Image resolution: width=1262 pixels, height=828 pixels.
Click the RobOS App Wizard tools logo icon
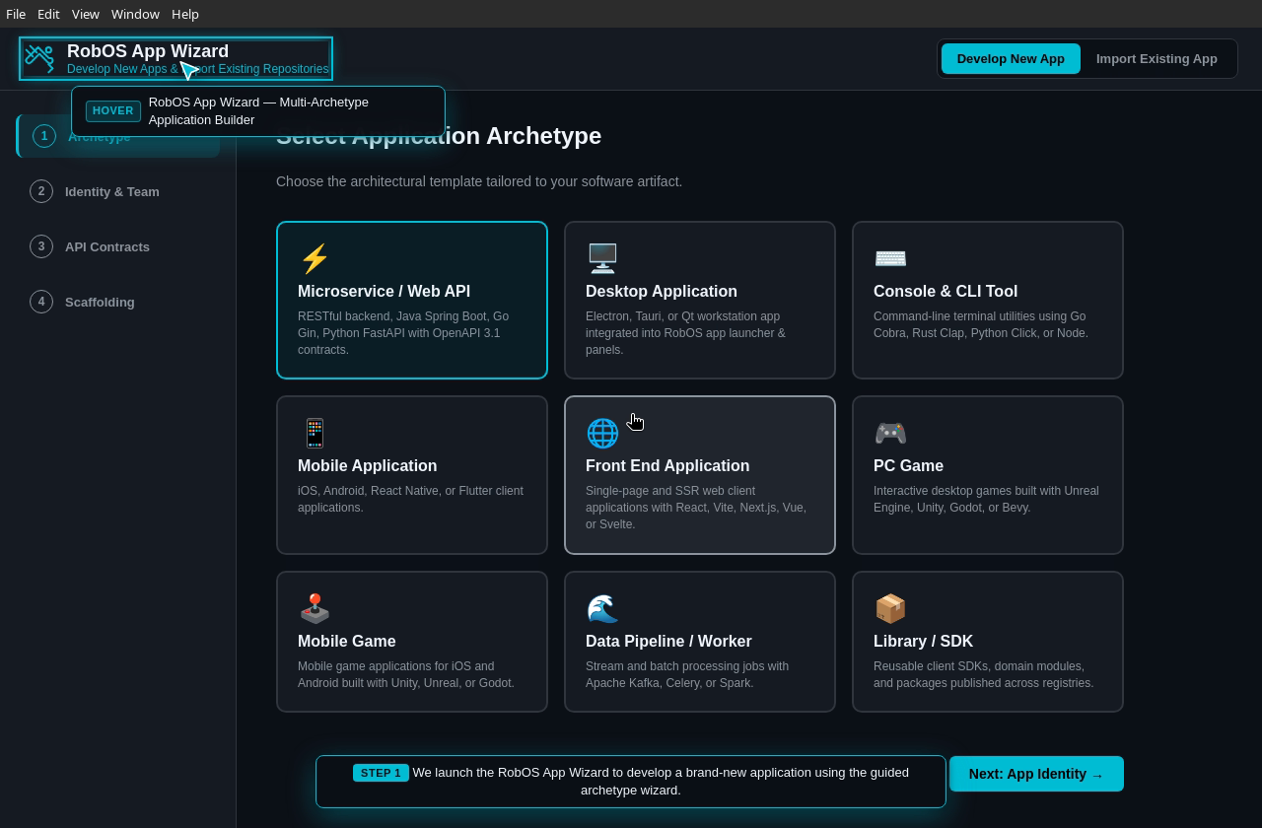coord(39,59)
